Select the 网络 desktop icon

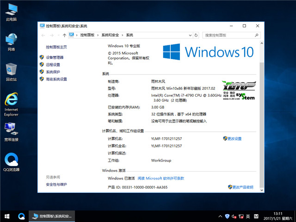click(x=11, y=42)
